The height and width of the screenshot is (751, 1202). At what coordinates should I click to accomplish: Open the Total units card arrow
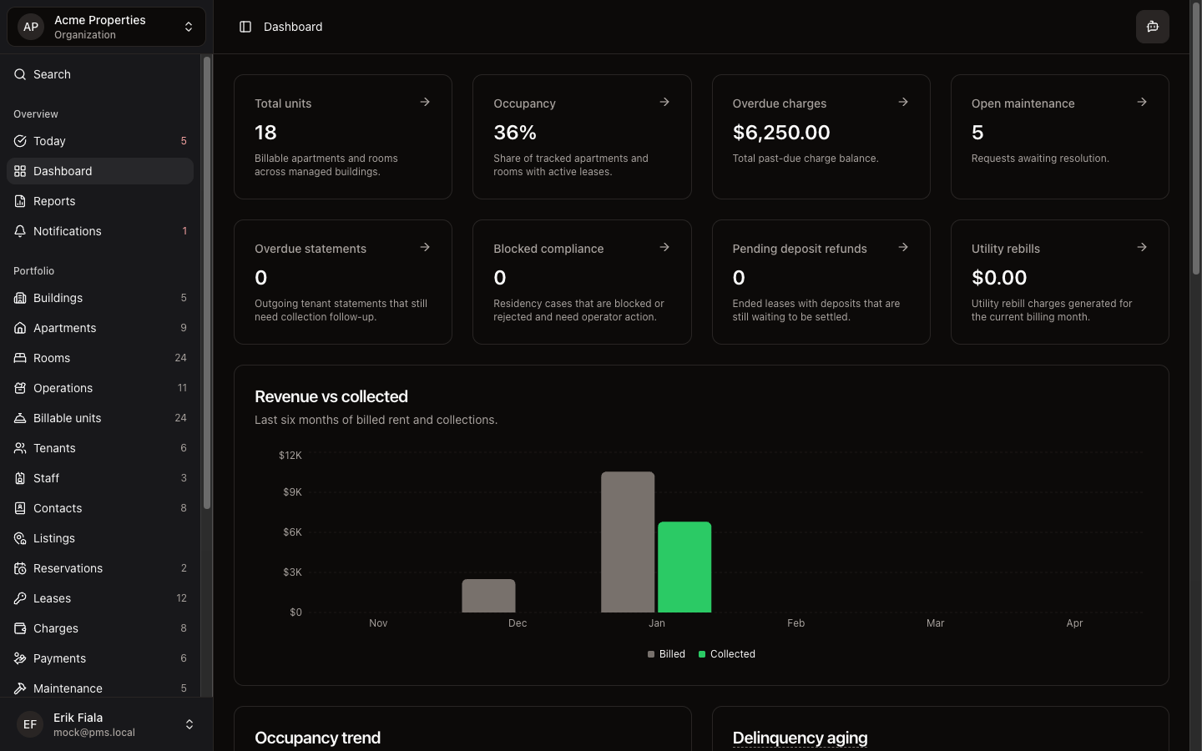[x=425, y=102]
